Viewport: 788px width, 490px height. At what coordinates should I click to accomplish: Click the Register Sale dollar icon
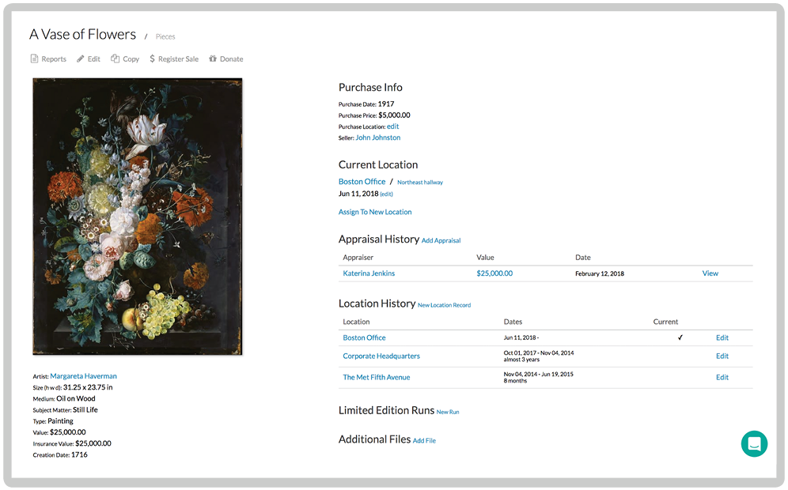click(x=151, y=58)
